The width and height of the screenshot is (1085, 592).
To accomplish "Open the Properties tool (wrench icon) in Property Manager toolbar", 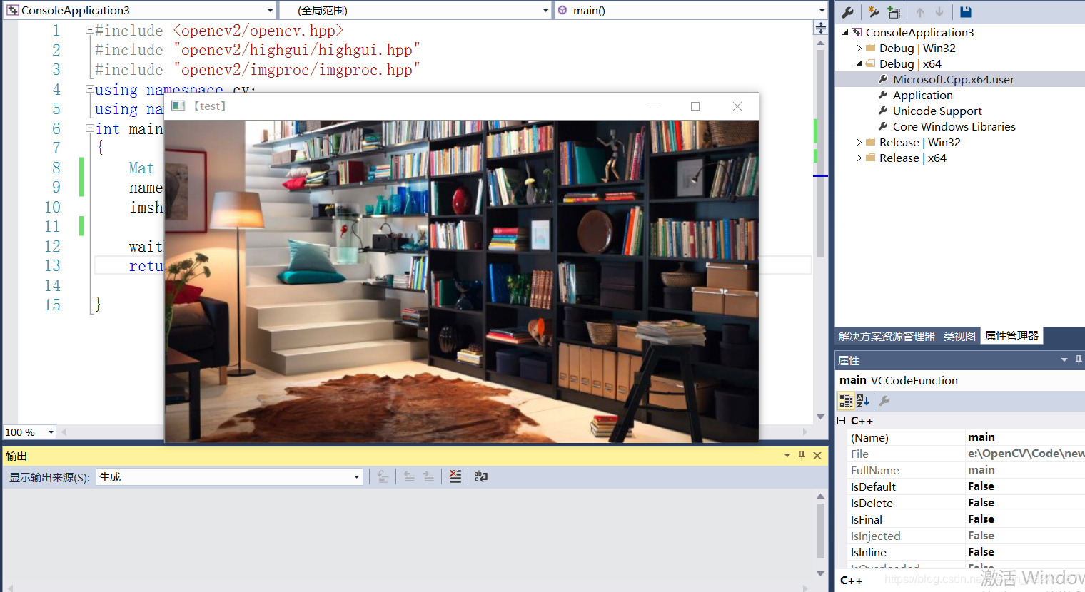I will click(x=847, y=12).
